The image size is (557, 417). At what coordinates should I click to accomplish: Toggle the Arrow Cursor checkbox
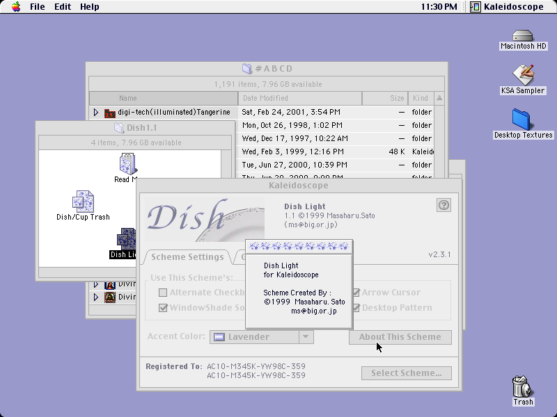tap(356, 293)
